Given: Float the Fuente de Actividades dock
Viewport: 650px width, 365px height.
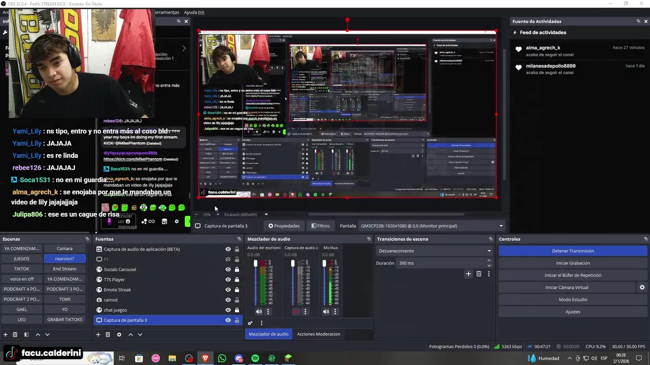Looking at the screenshot, I should click(x=638, y=21).
